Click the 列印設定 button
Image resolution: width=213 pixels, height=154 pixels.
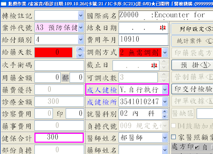point(192,28)
